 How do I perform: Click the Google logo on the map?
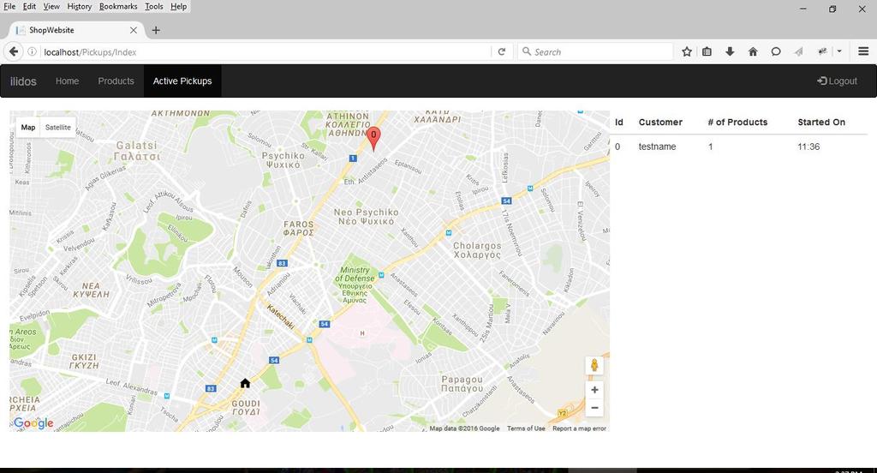33,423
